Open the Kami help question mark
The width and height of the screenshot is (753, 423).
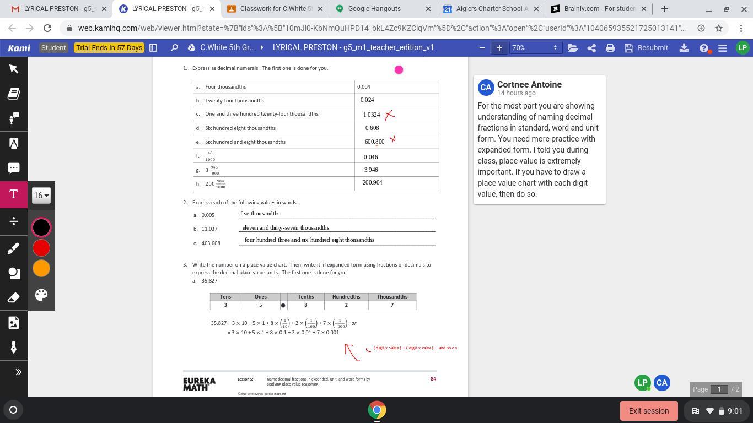[x=704, y=48]
